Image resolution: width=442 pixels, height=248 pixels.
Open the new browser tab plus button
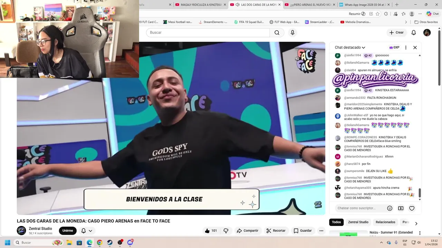[x=397, y=4]
